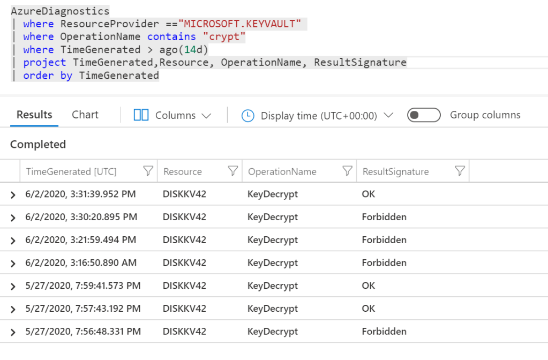Expand the 5/27/2020 7:59:41.573 PM row

tap(13, 287)
